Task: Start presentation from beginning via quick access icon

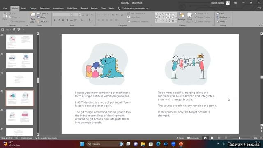Action: pos(18,30)
